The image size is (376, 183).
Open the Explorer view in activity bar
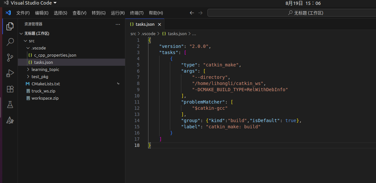pyautogui.click(x=10, y=26)
